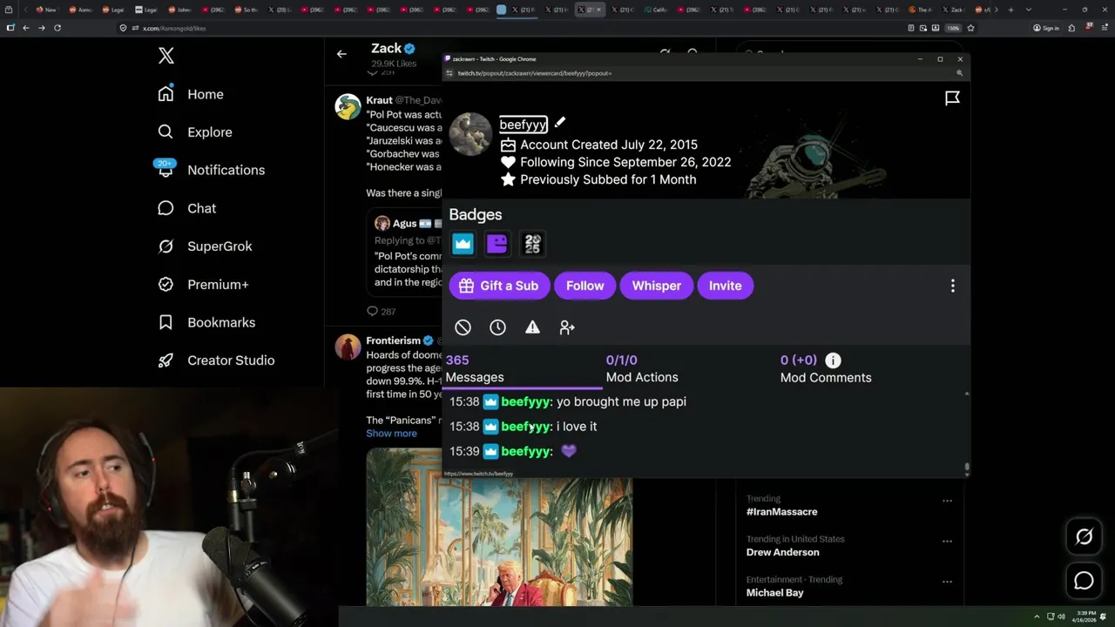
Task: Open Creator Studio in X sidebar
Action: [216, 361]
